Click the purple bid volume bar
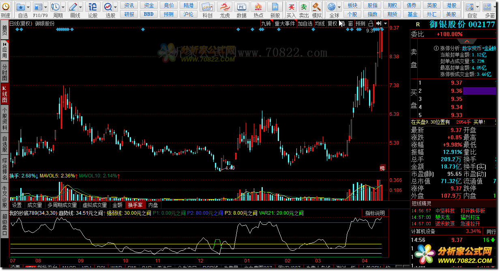The width and height of the screenshot is (500, 271). coord(480,91)
